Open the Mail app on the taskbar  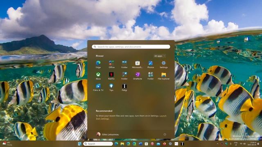coord(158,144)
